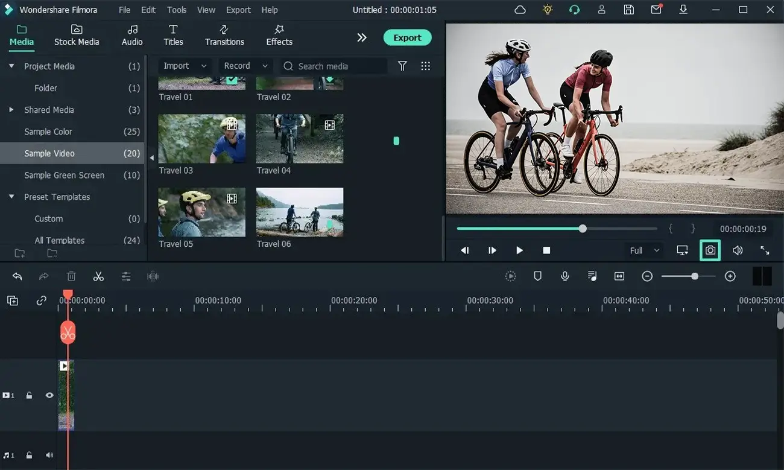Image resolution: width=784 pixels, height=470 pixels.
Task: Open the audio mixer icon
Action: coord(592,276)
